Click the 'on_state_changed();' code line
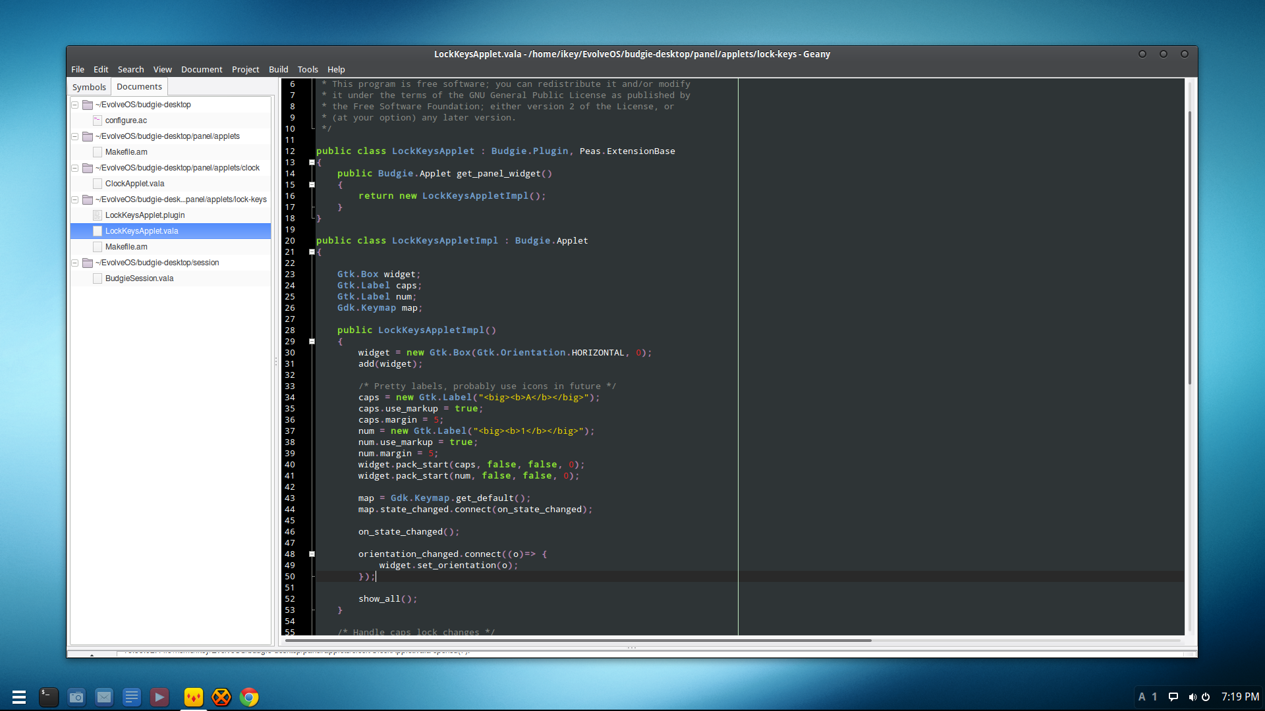Image resolution: width=1265 pixels, height=711 pixels. point(408,532)
